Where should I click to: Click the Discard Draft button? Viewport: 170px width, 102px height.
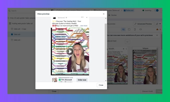point(147,91)
